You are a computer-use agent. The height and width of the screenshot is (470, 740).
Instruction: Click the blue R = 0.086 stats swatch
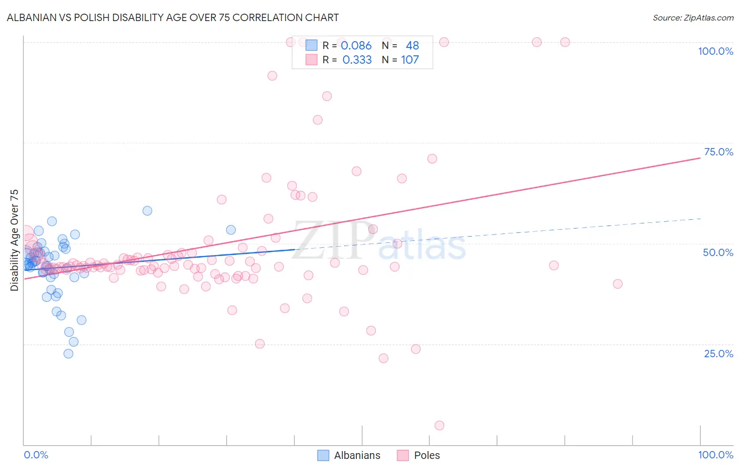pos(312,45)
